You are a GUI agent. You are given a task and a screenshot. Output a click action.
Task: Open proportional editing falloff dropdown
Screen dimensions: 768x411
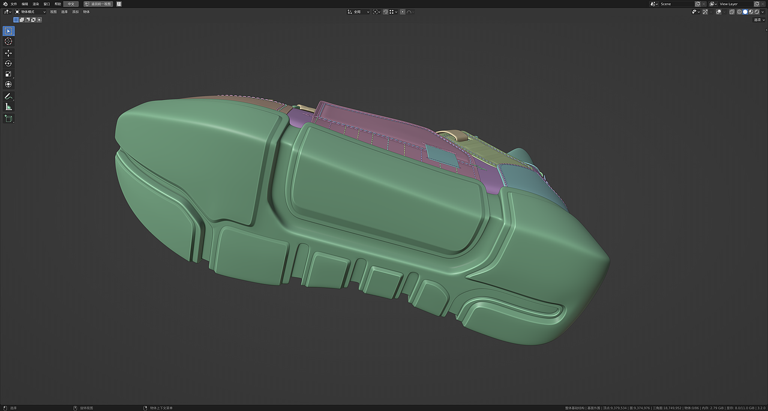point(410,11)
